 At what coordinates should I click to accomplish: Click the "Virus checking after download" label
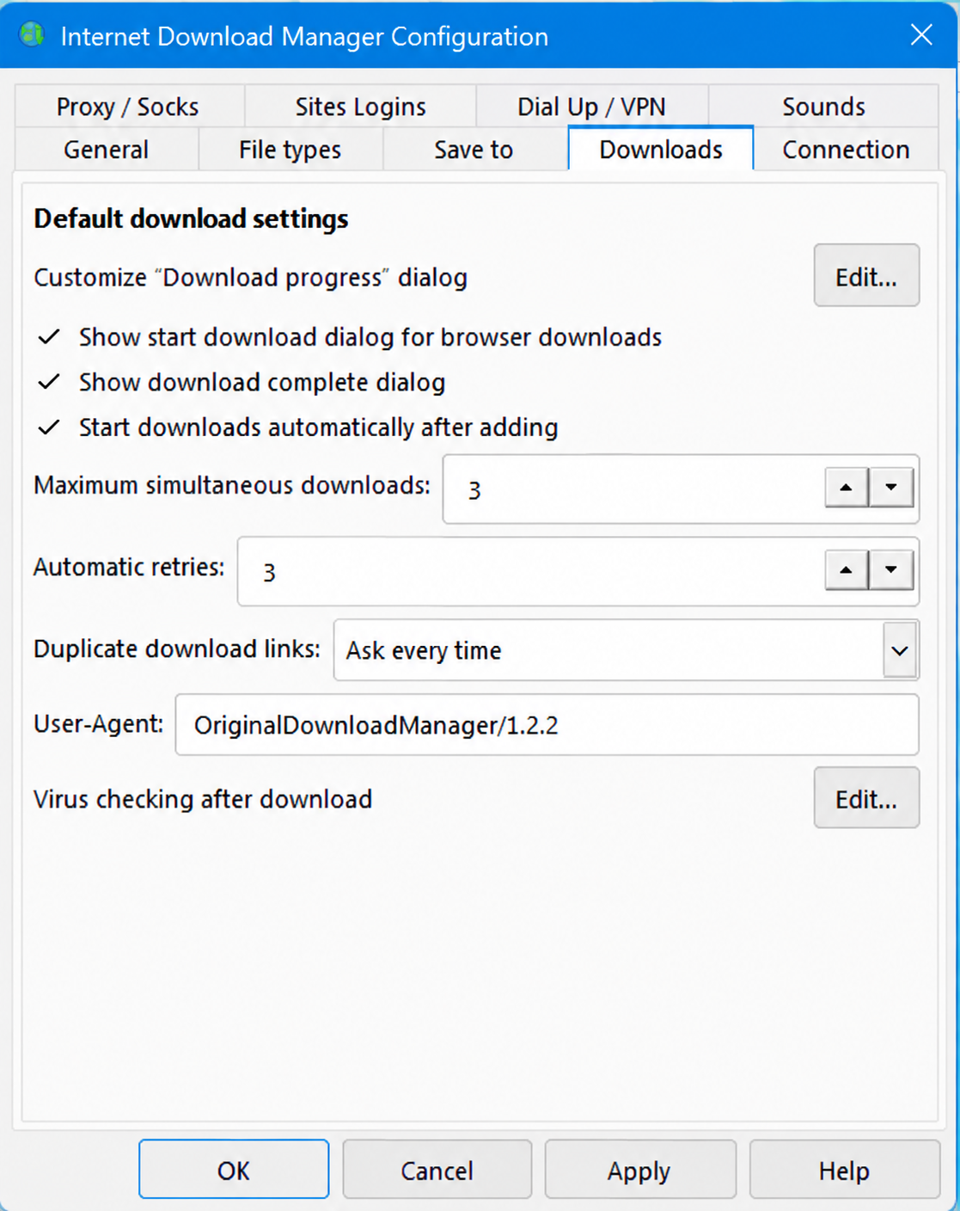pos(203,799)
